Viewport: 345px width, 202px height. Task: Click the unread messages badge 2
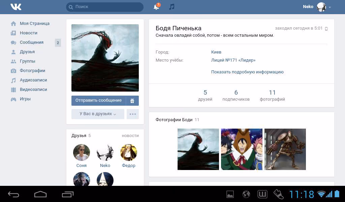pyautogui.click(x=58, y=43)
